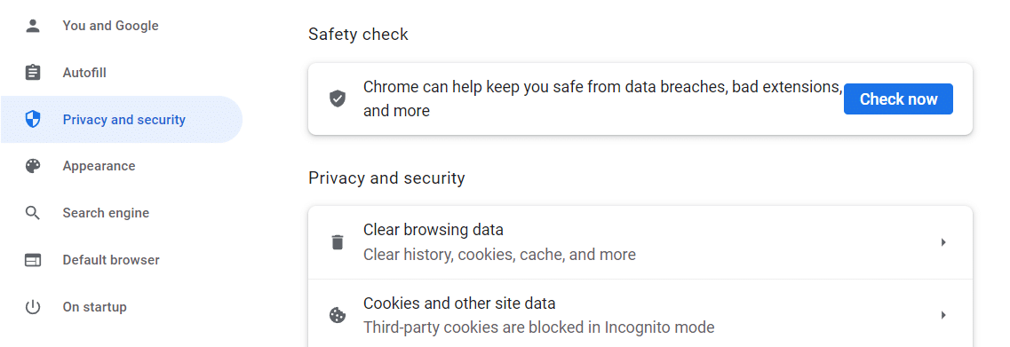Click the On startup power icon

click(x=32, y=307)
